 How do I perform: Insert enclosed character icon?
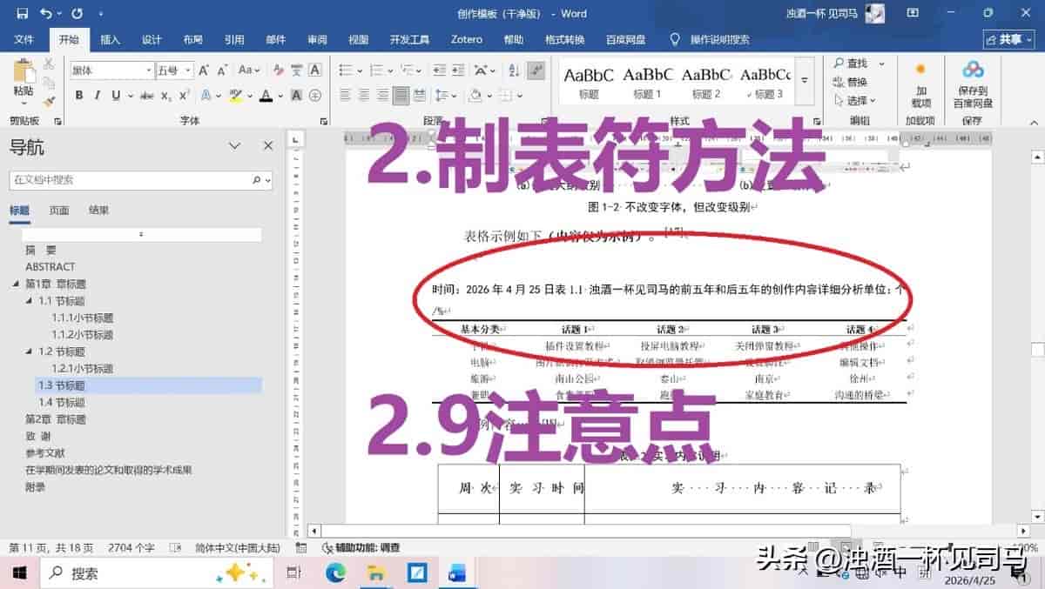pyautogui.click(x=315, y=95)
